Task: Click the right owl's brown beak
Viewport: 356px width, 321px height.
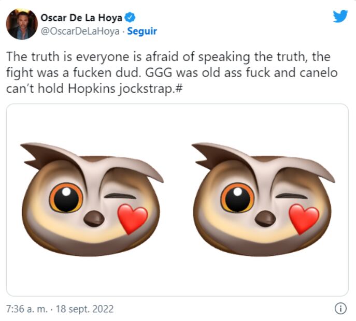Action: 265,218
